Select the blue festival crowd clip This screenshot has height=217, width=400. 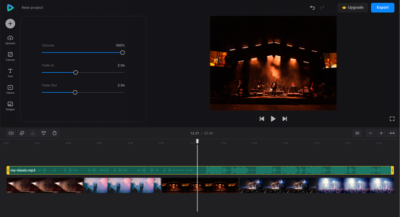point(278,185)
